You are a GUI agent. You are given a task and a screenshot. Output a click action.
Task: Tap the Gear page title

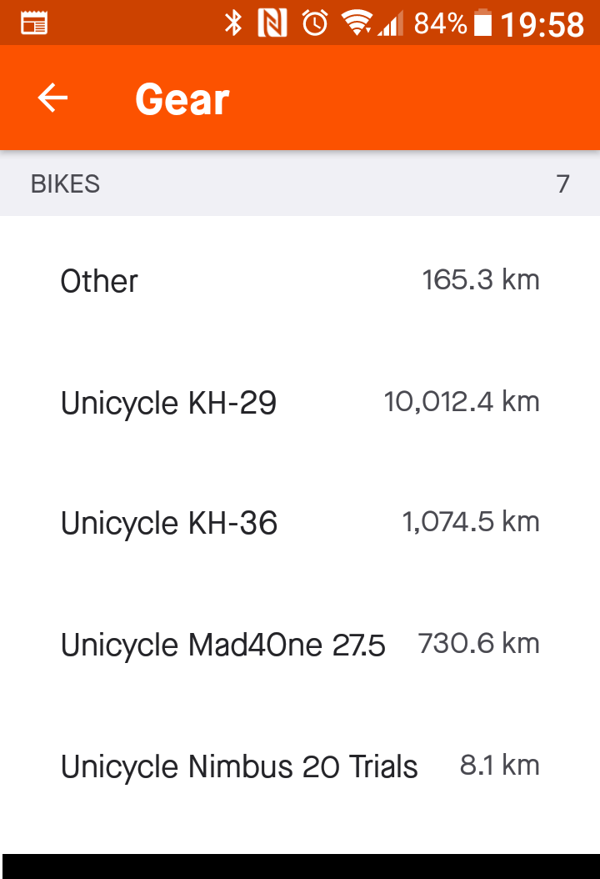point(182,99)
